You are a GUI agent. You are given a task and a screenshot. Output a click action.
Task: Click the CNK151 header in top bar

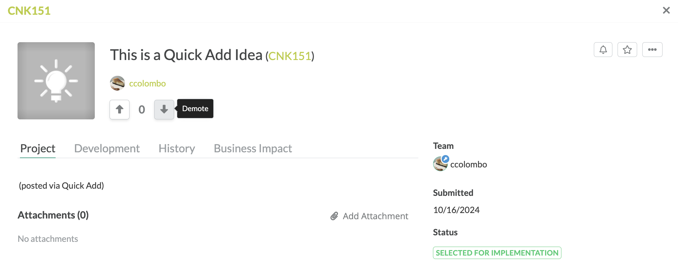click(x=29, y=11)
